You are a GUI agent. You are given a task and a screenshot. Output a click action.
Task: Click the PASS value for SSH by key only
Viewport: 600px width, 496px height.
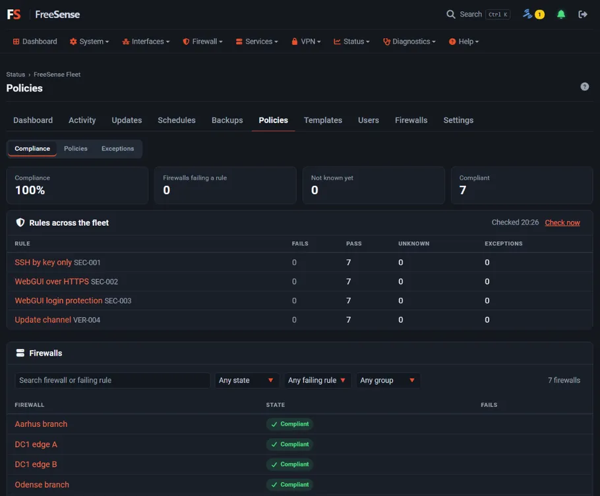tap(348, 262)
